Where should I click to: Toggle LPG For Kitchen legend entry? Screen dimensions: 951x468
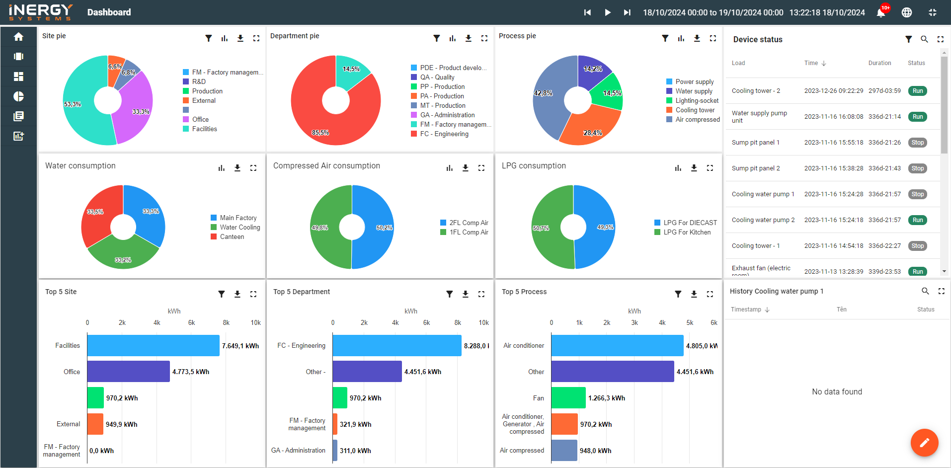coord(683,232)
